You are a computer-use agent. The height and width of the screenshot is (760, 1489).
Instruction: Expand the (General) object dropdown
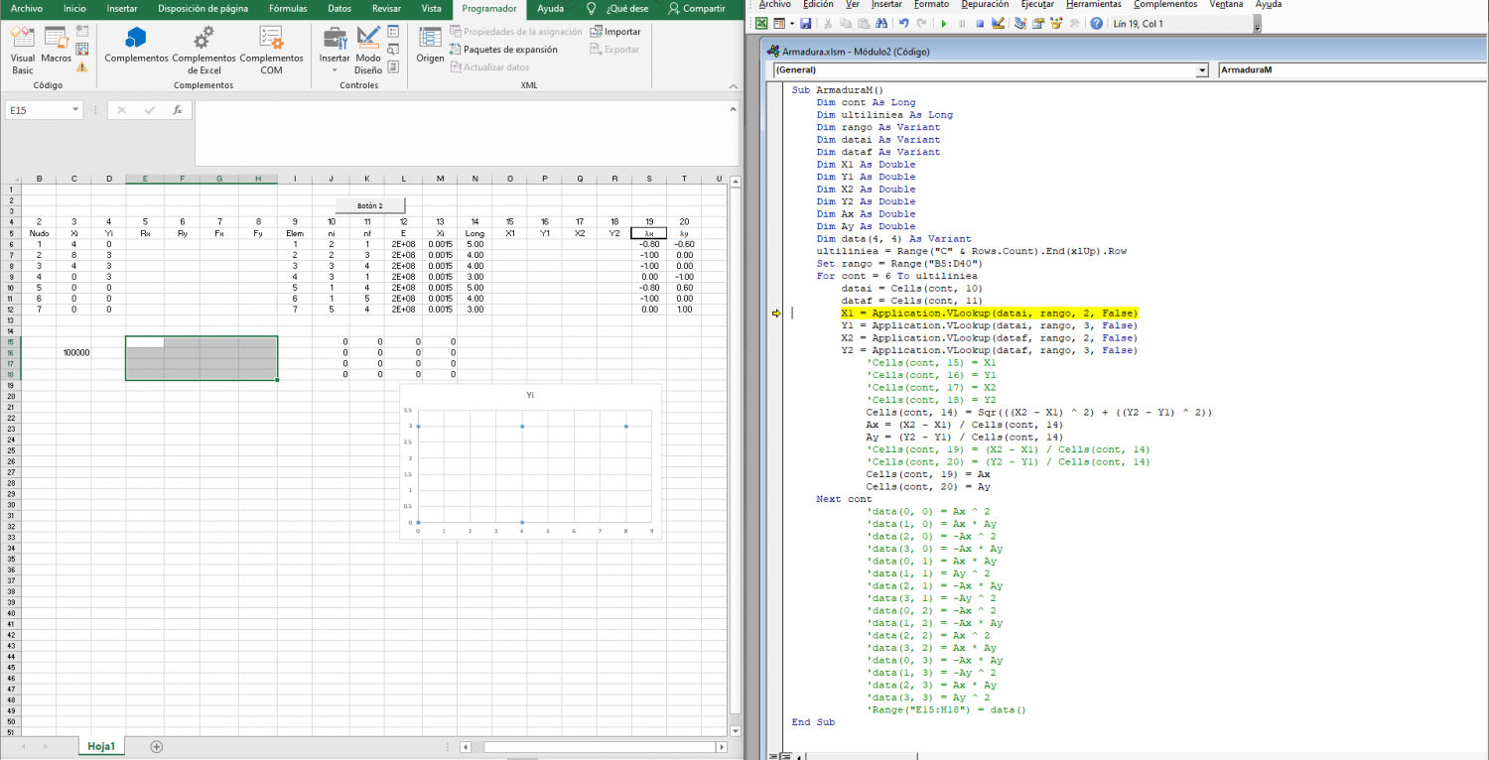point(1202,70)
